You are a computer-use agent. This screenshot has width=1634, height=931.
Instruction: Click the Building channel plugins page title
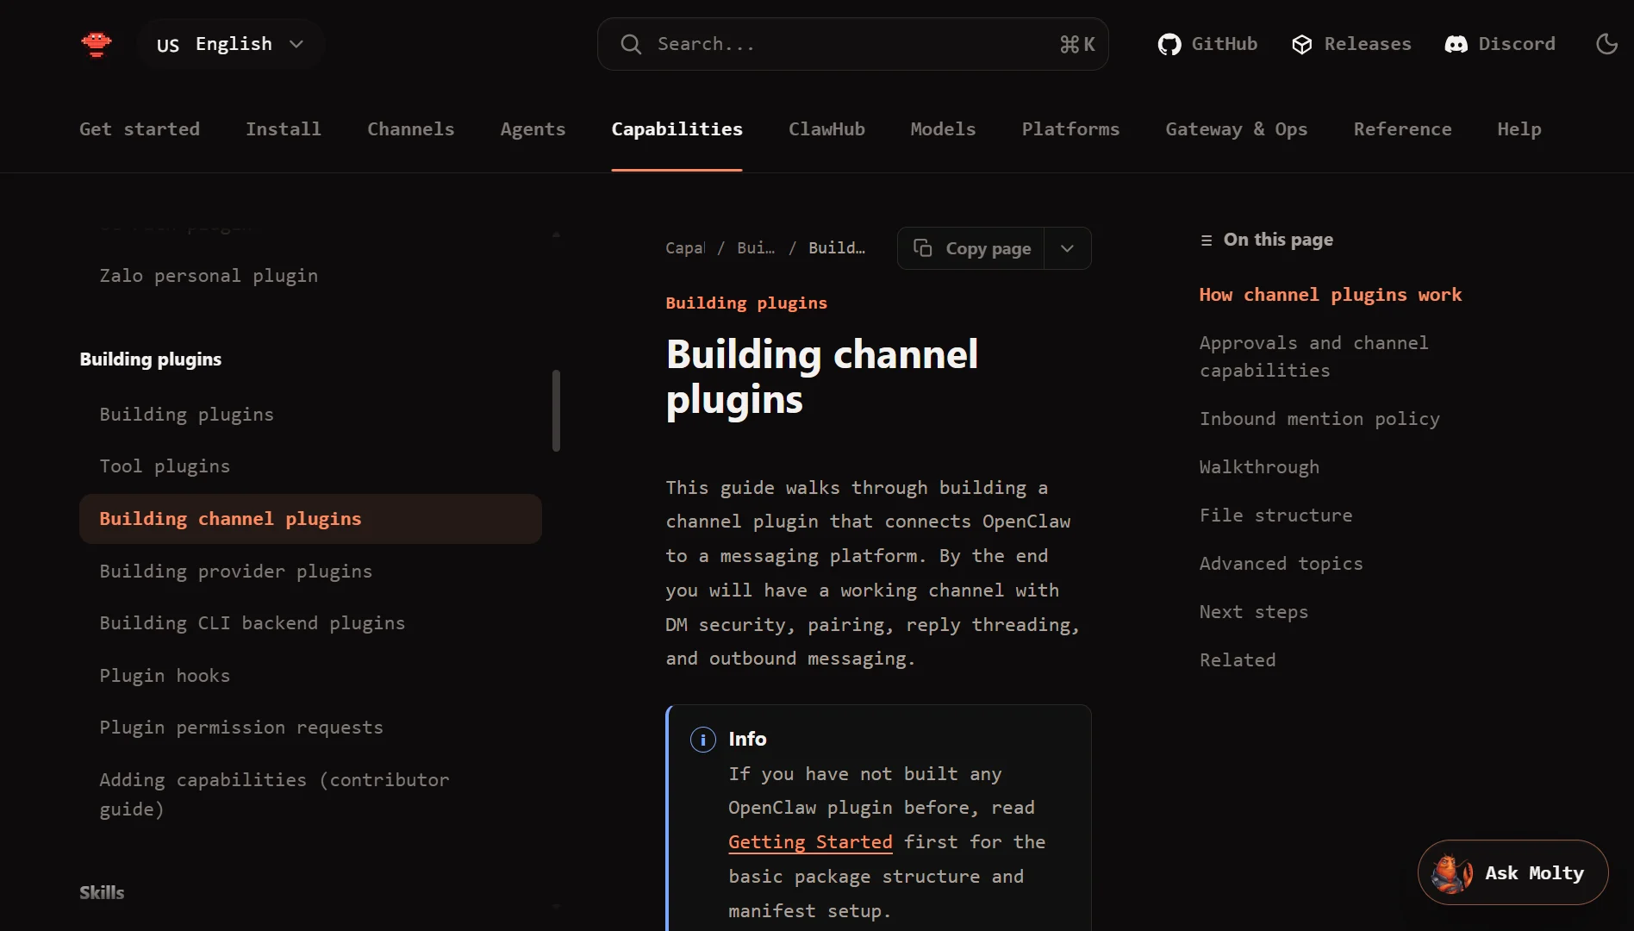point(821,377)
